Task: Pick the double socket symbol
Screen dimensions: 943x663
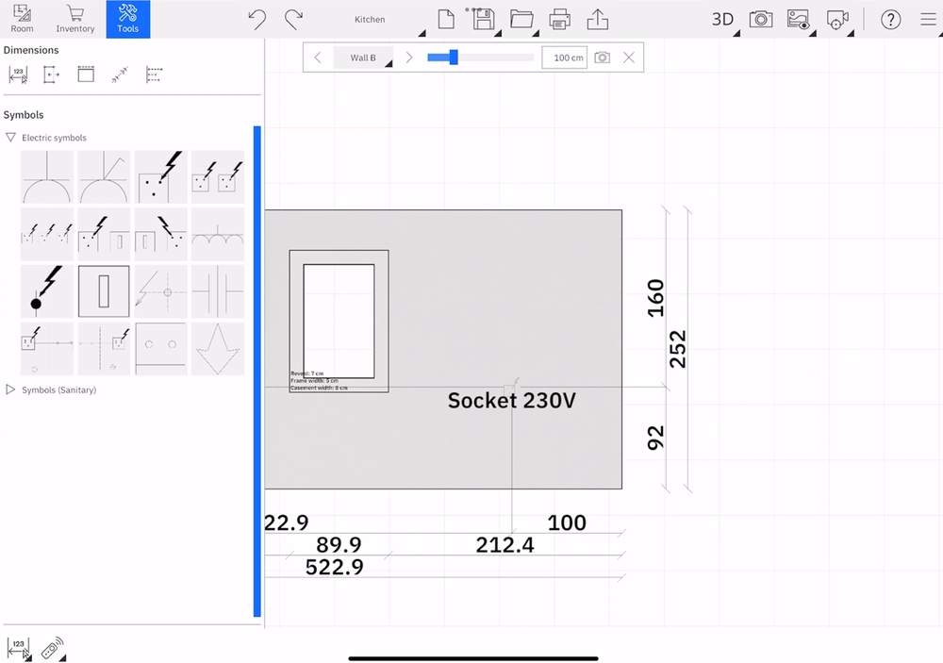Action: [218, 177]
